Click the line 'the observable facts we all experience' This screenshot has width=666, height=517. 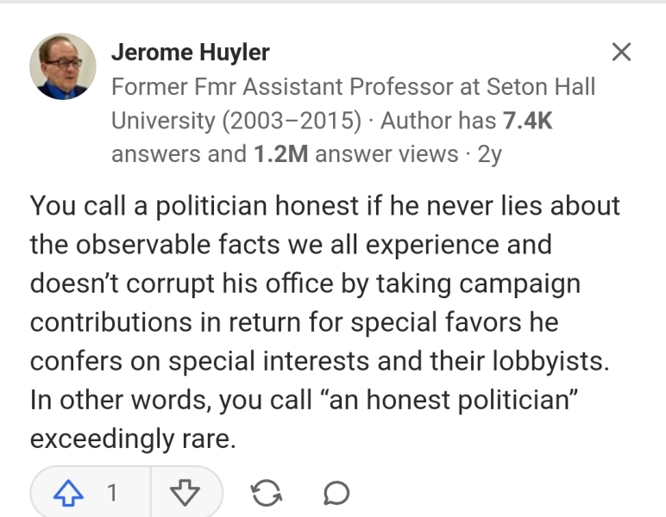[x=290, y=245]
